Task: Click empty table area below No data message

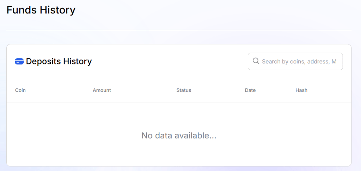Action: coord(179,154)
